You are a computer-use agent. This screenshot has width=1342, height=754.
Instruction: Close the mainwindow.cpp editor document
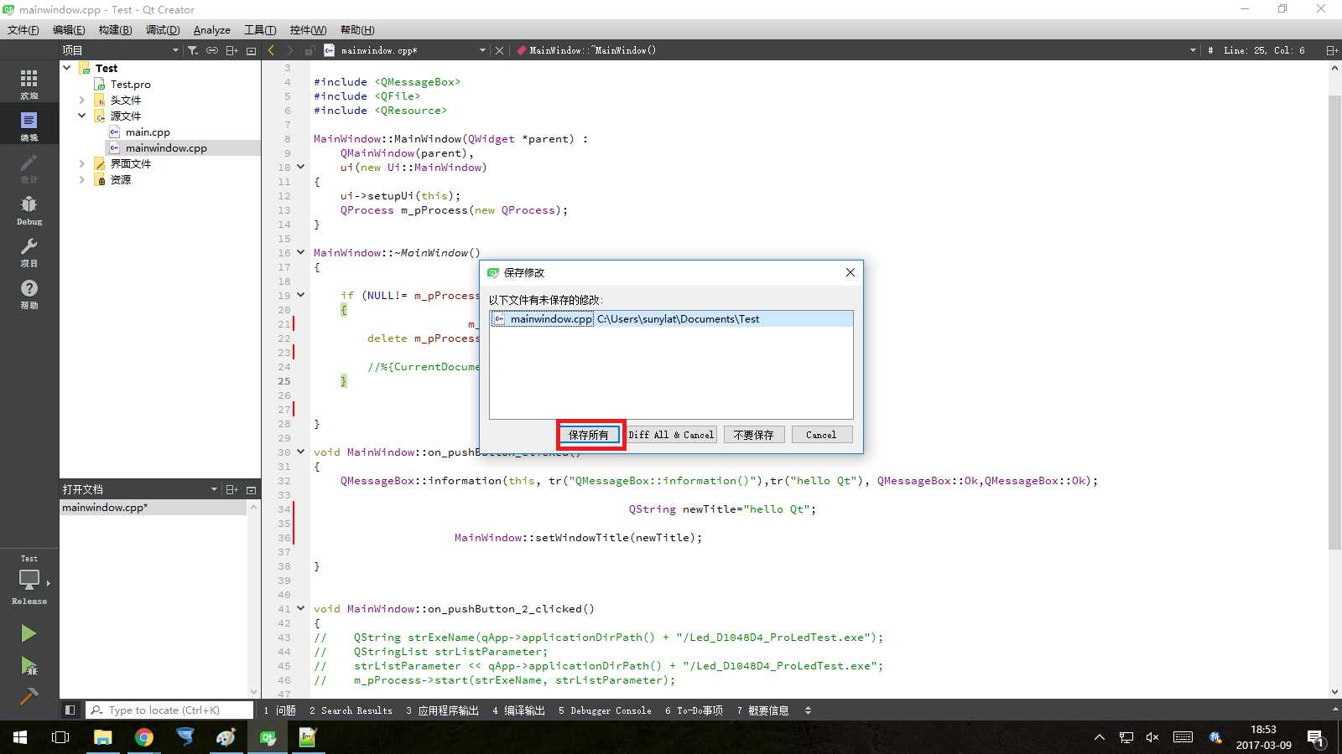tap(499, 50)
